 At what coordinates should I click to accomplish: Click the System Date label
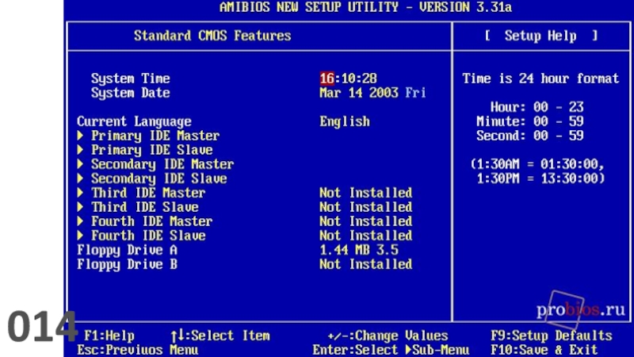[130, 93]
